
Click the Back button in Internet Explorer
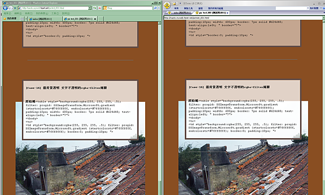(5, 8)
